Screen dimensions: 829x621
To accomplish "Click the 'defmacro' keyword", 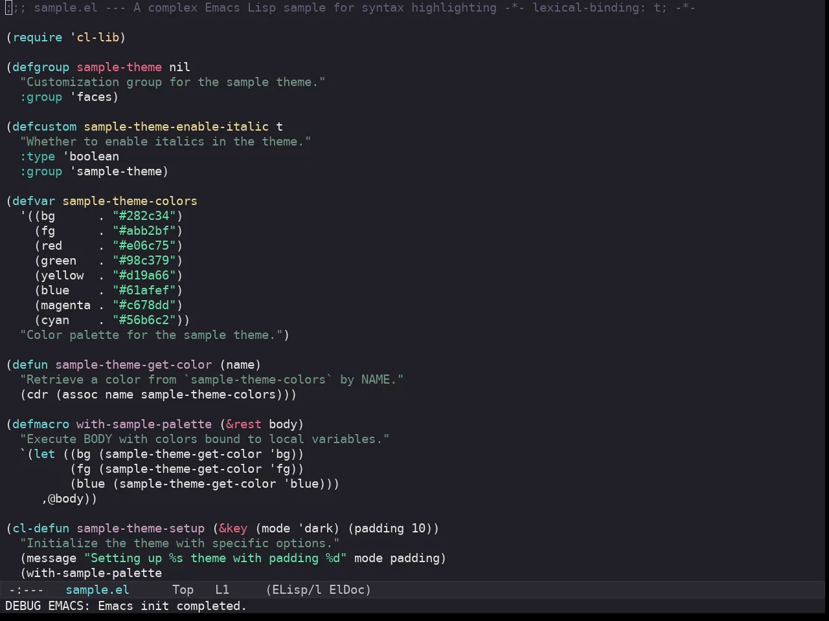I will pyautogui.click(x=41, y=424).
